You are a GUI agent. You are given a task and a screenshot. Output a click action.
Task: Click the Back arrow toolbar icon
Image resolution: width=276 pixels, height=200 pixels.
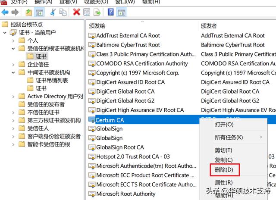5,12
